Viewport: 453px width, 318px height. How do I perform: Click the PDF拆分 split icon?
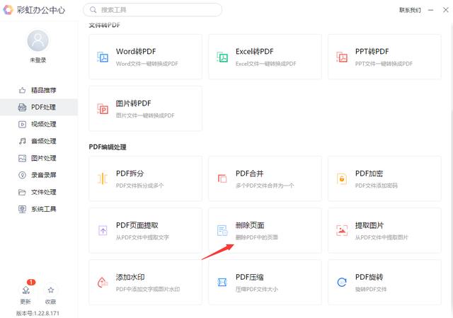pyautogui.click(x=103, y=179)
